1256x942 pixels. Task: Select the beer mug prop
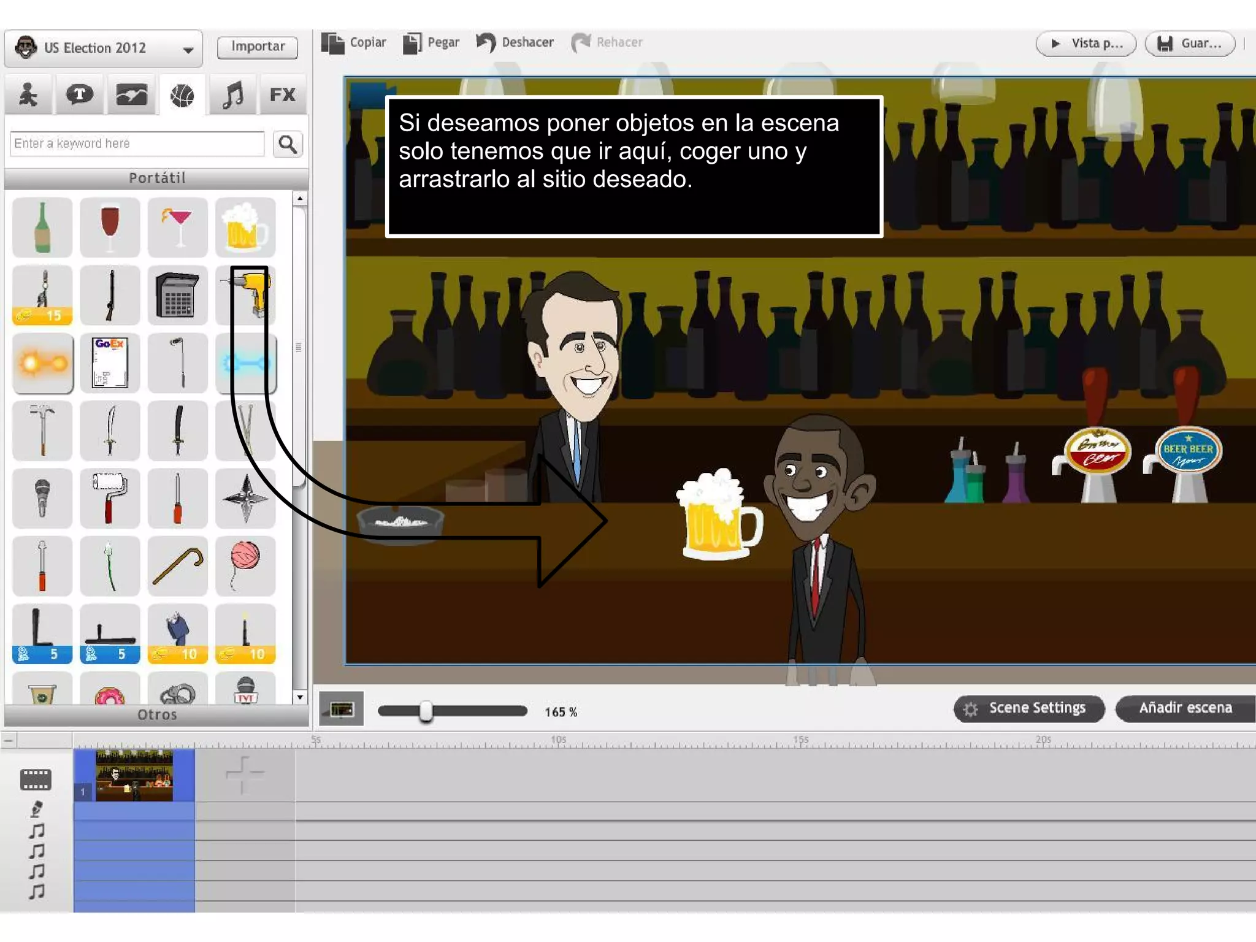click(245, 228)
